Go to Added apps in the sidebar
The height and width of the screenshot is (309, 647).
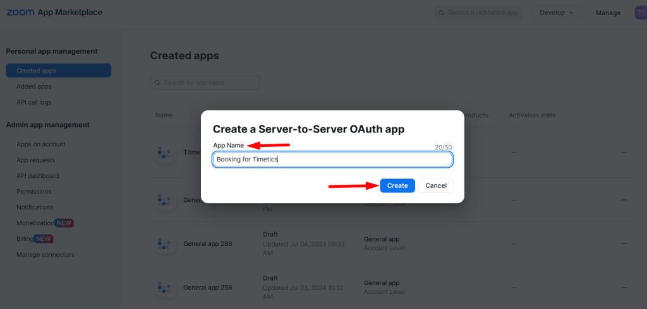pos(34,86)
